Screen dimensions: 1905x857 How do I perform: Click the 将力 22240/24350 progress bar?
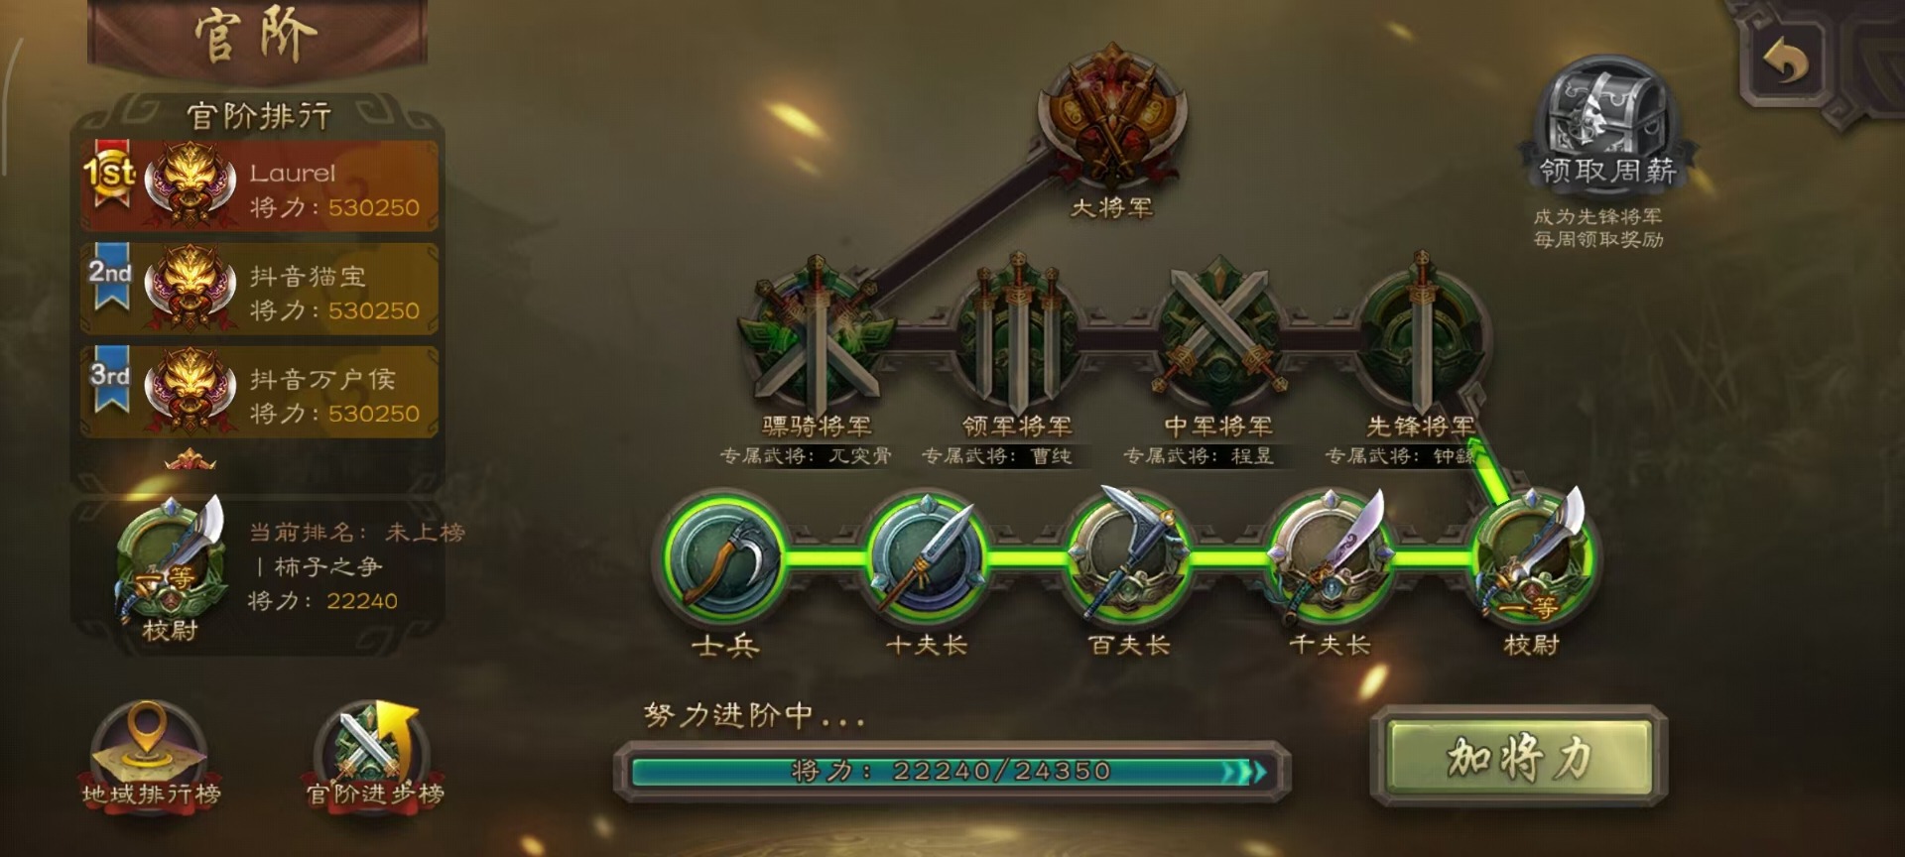[952, 771]
